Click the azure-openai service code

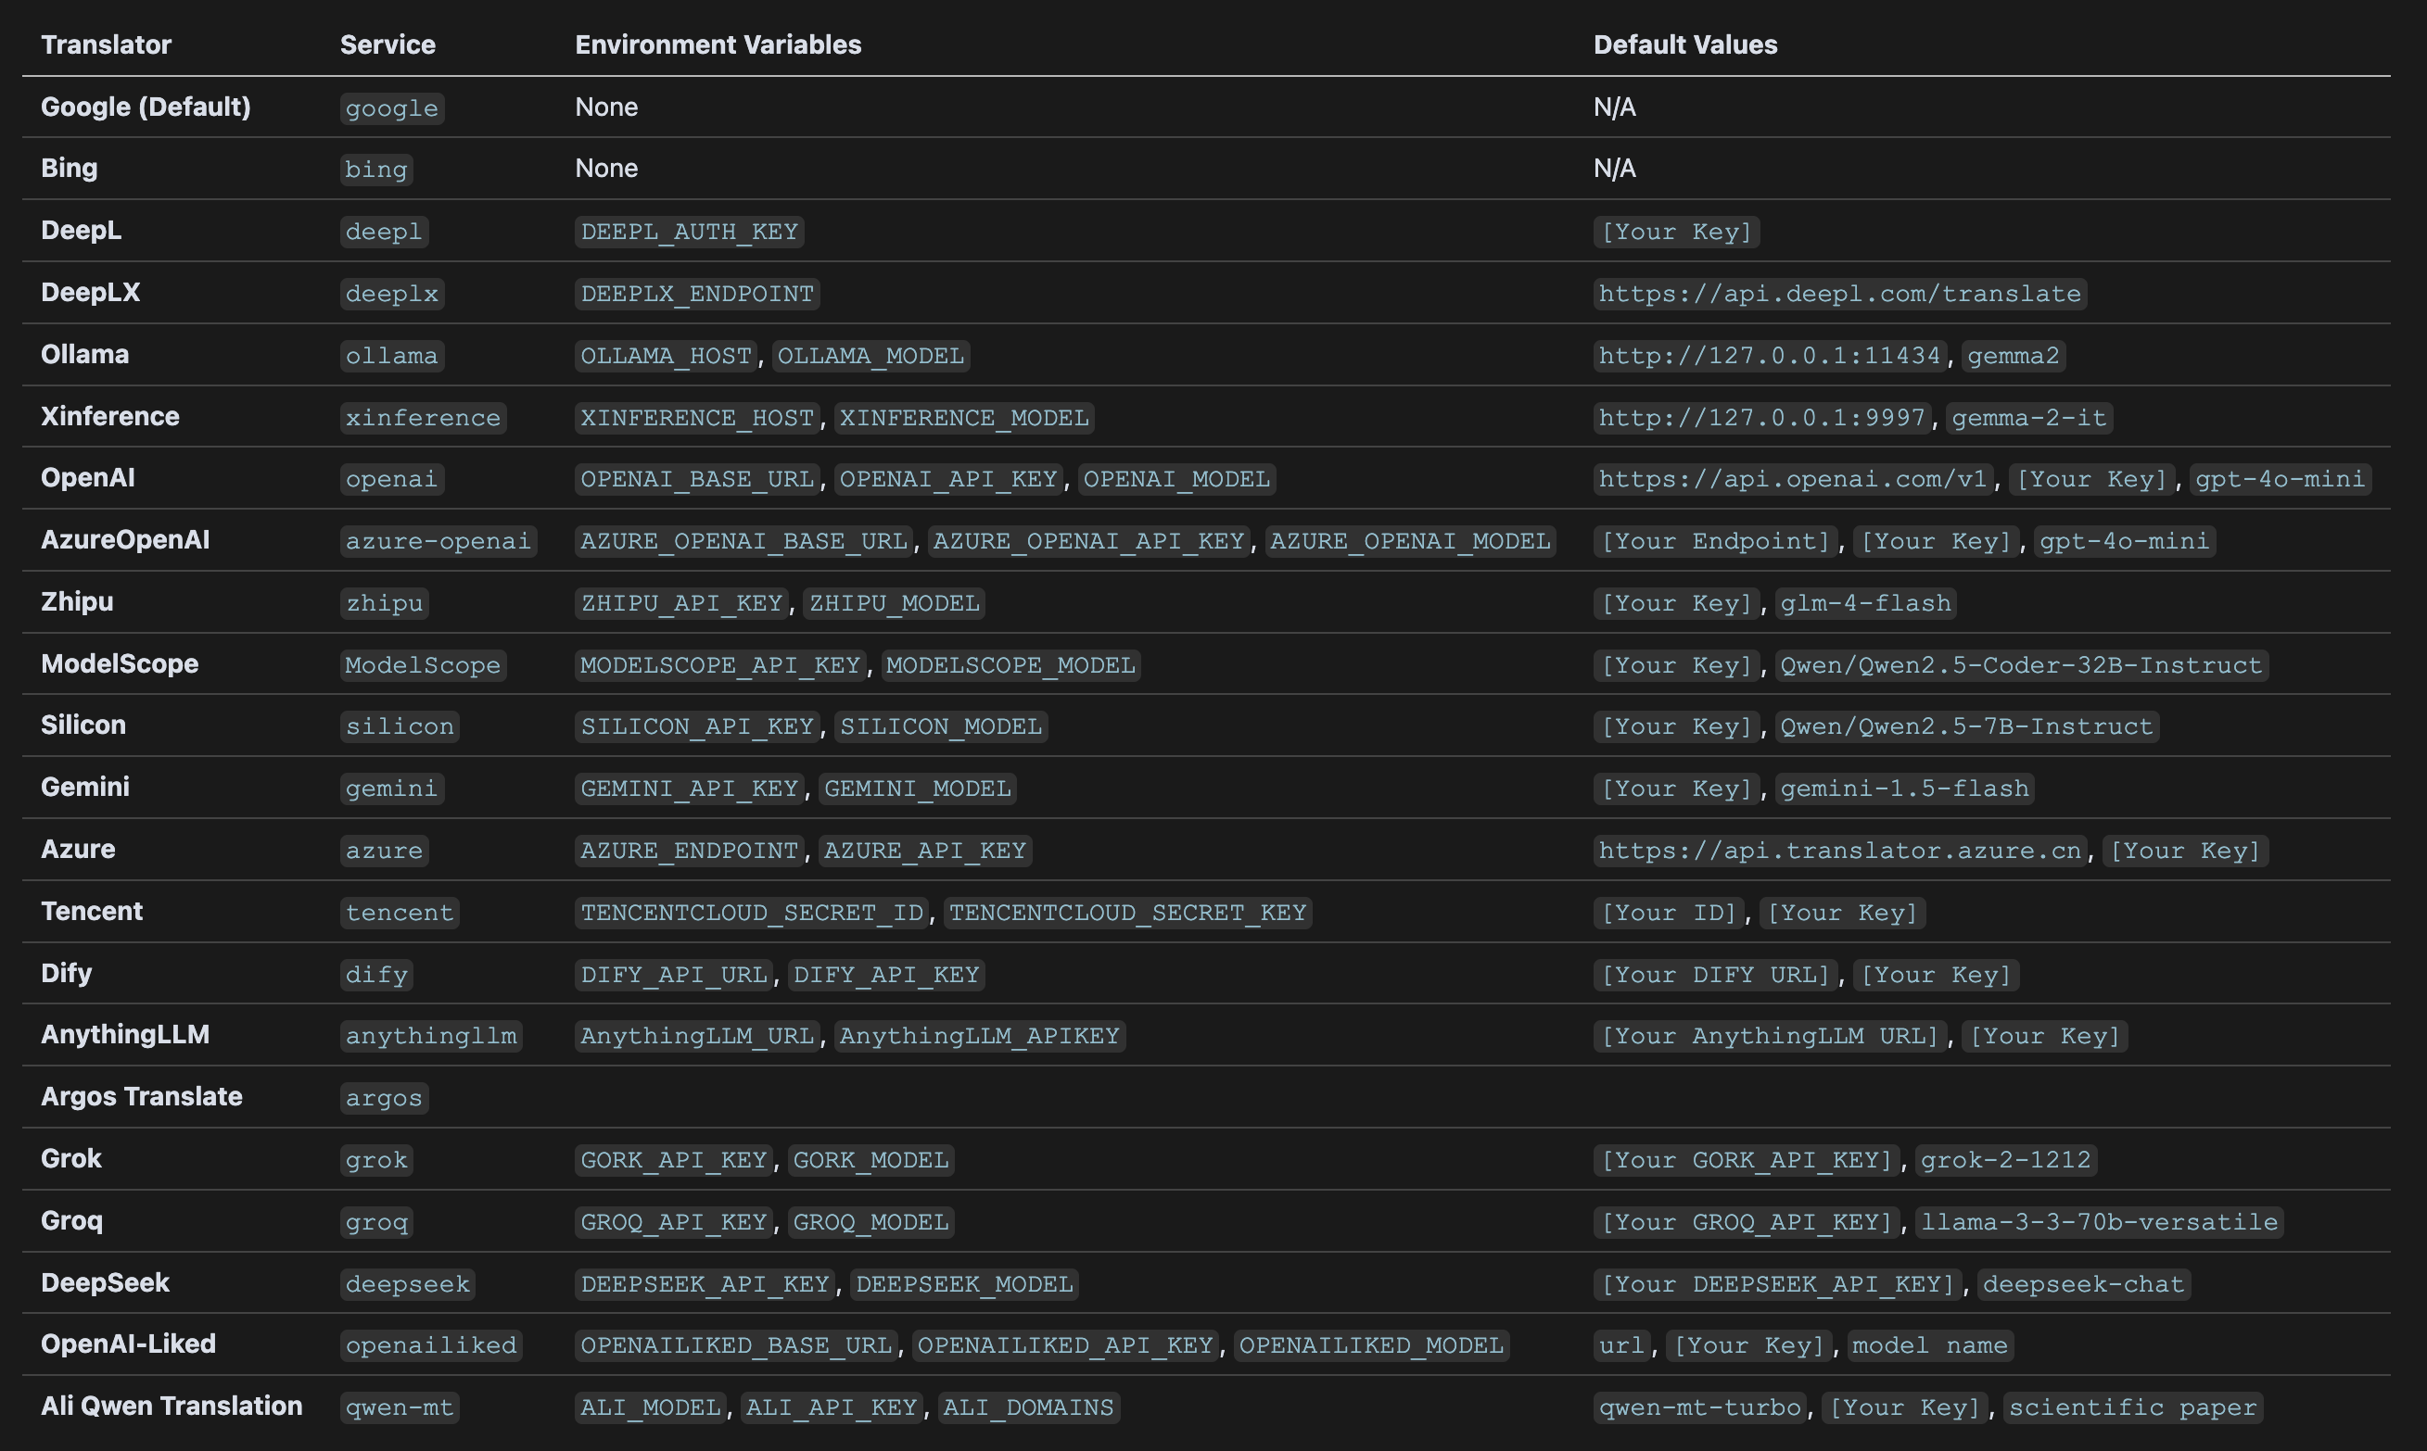point(438,541)
